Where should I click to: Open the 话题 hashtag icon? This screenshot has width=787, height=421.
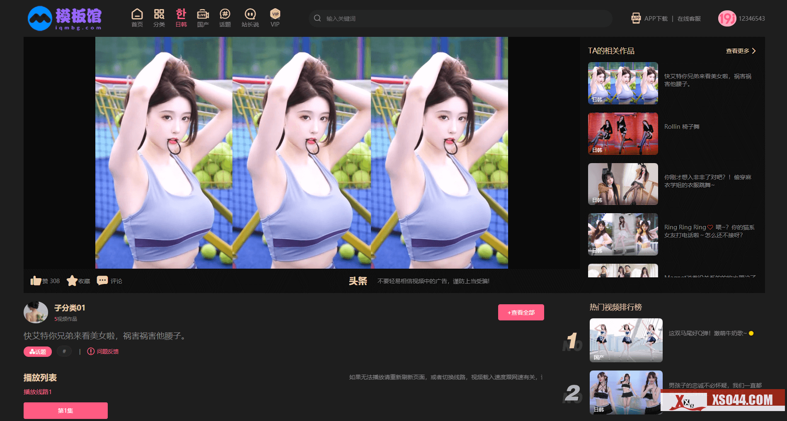point(225,14)
